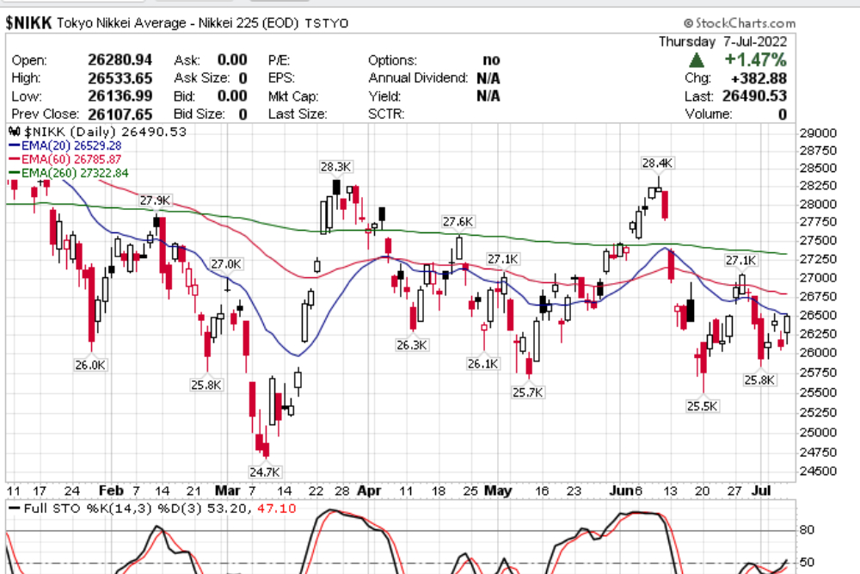Screen dimensions: 860x574
Task: Click the 80 level label on stochastic panel
Action: pos(808,530)
